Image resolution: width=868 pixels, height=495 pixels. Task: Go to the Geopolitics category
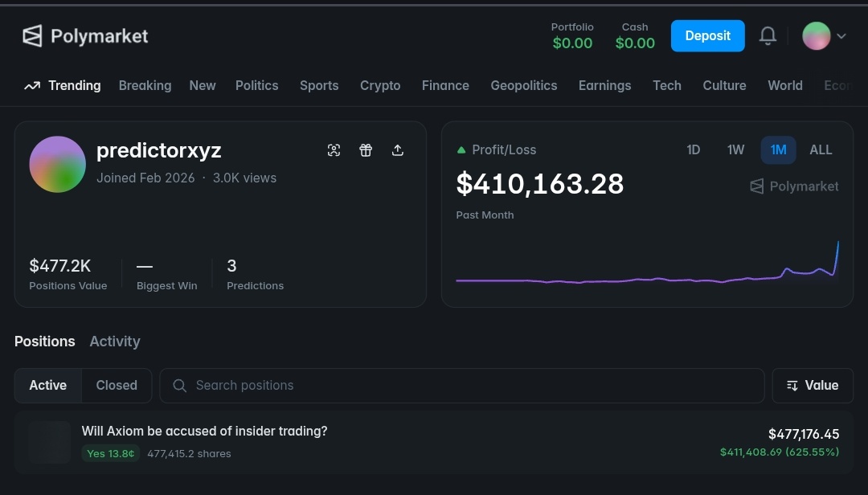click(x=524, y=85)
